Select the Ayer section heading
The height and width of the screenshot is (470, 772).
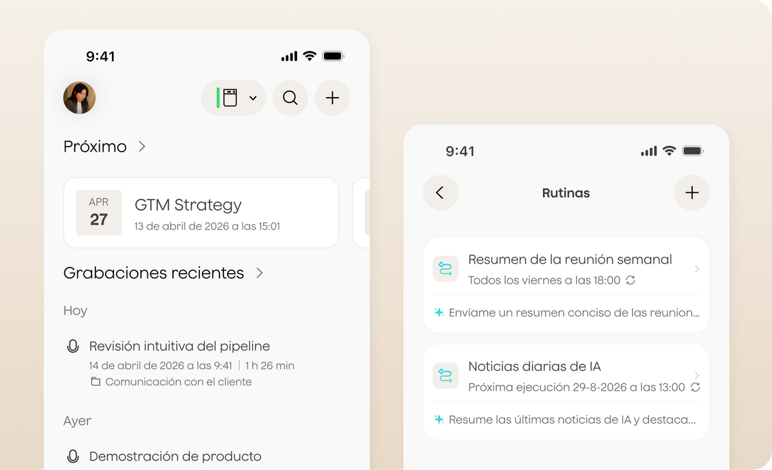click(x=77, y=421)
